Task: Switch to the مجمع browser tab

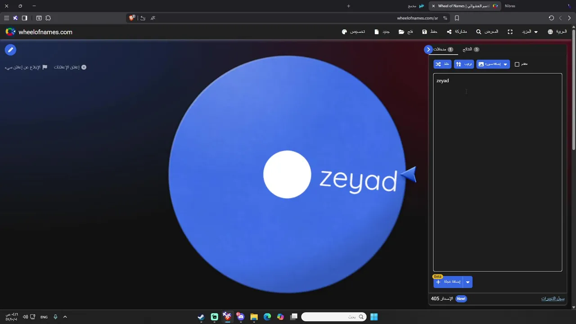Action: [x=416, y=6]
